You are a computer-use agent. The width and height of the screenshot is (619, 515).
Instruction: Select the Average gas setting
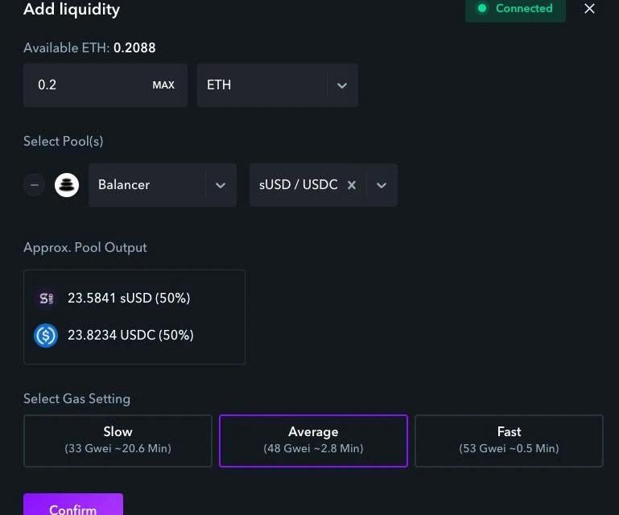coord(313,440)
